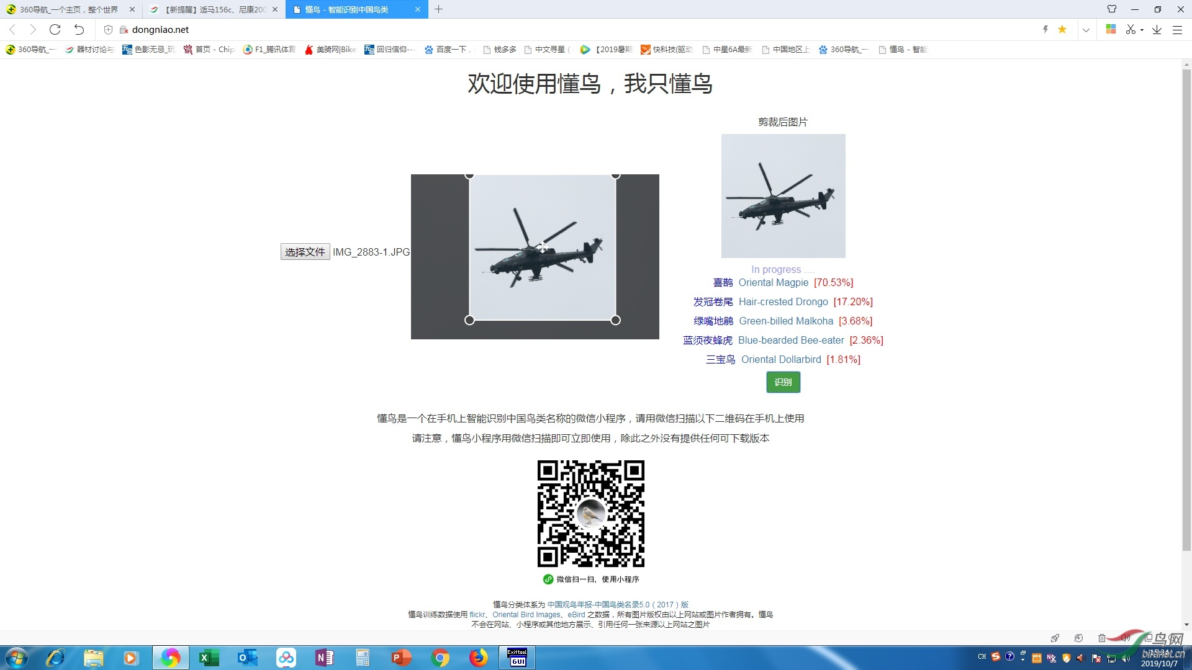Toggle the yellow bookmark star
This screenshot has height=670, width=1192.
click(1062, 29)
